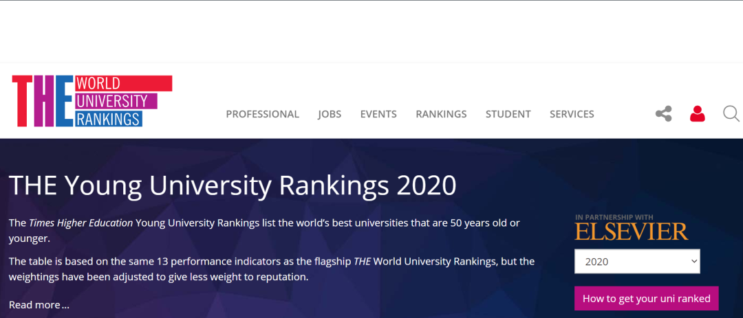This screenshot has height=318, width=743.
Task: Visit the Elsevier partnership logo
Action: tap(631, 228)
